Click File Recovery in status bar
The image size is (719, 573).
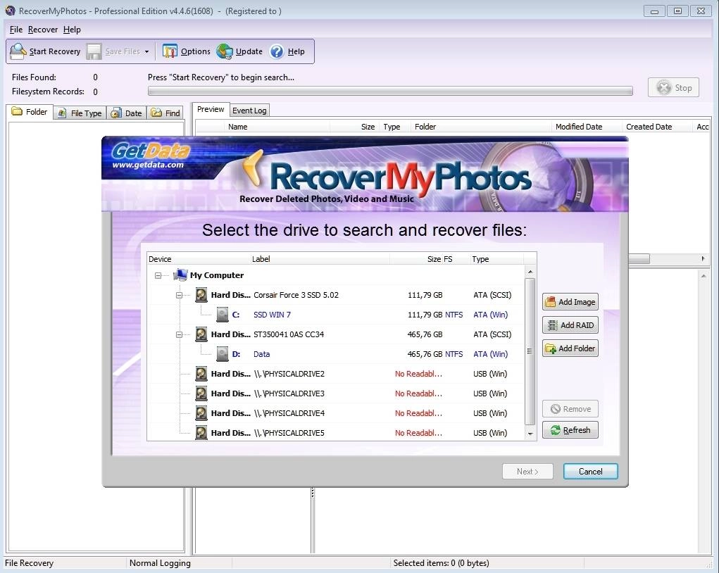29,563
